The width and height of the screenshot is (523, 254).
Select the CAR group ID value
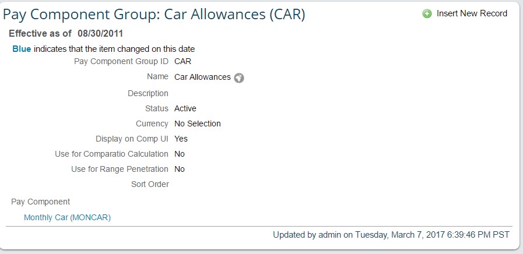(182, 61)
